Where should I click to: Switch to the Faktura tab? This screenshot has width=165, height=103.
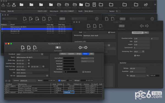point(63,54)
